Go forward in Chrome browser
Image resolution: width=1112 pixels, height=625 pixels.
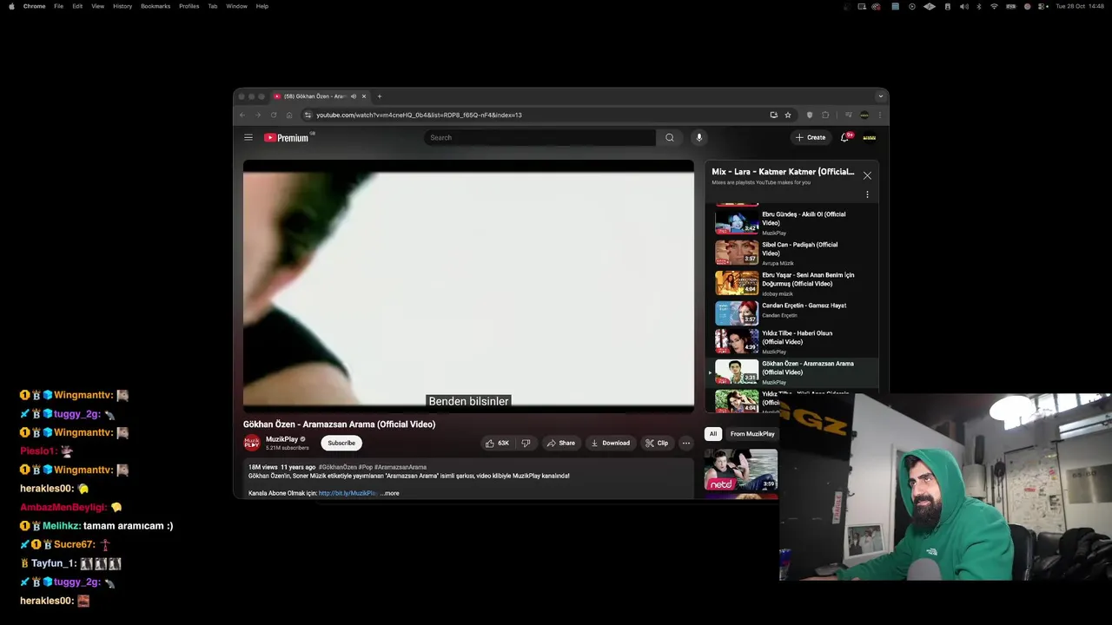pos(258,115)
